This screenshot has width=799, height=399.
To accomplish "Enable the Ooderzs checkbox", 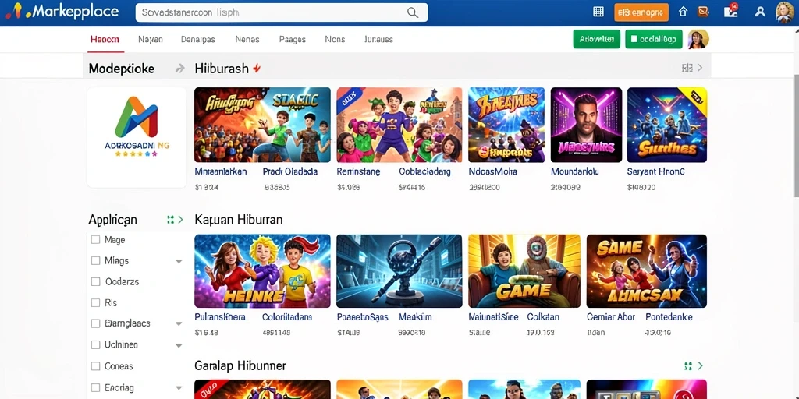I will pyautogui.click(x=95, y=281).
